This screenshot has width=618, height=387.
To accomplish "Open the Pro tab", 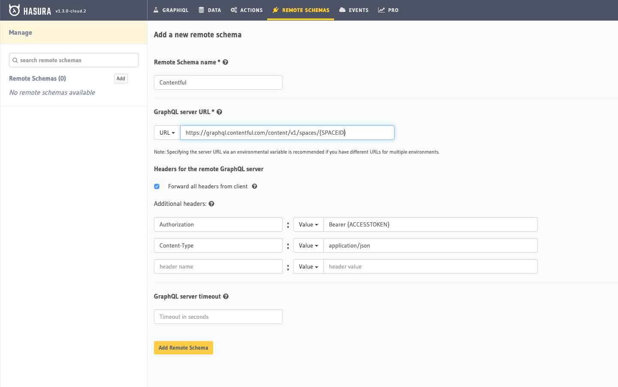I will point(388,10).
